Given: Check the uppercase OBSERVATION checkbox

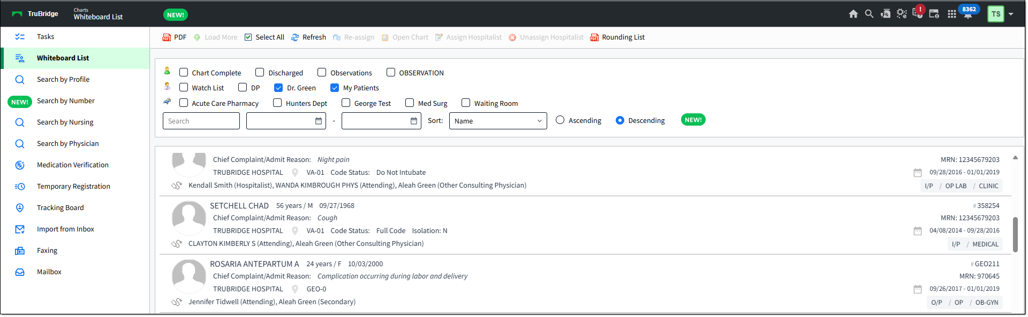Looking at the screenshot, I should [x=391, y=72].
